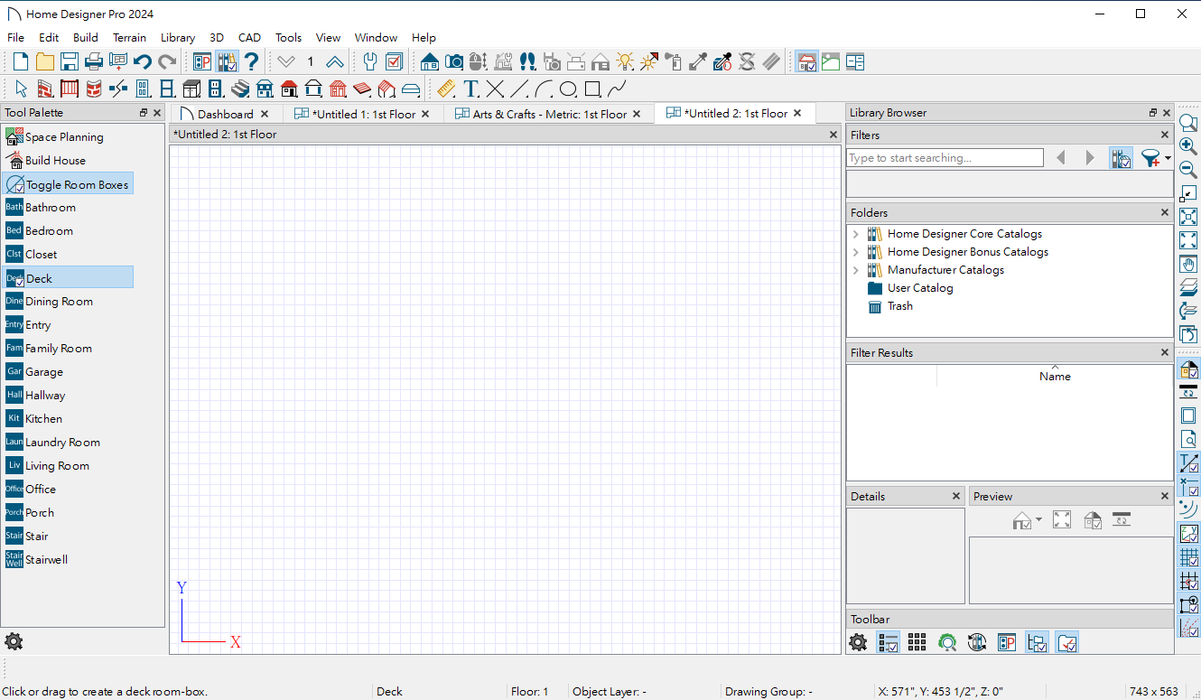Click the Undo arrow icon
Screen dimensions: 1201x700
point(142,61)
